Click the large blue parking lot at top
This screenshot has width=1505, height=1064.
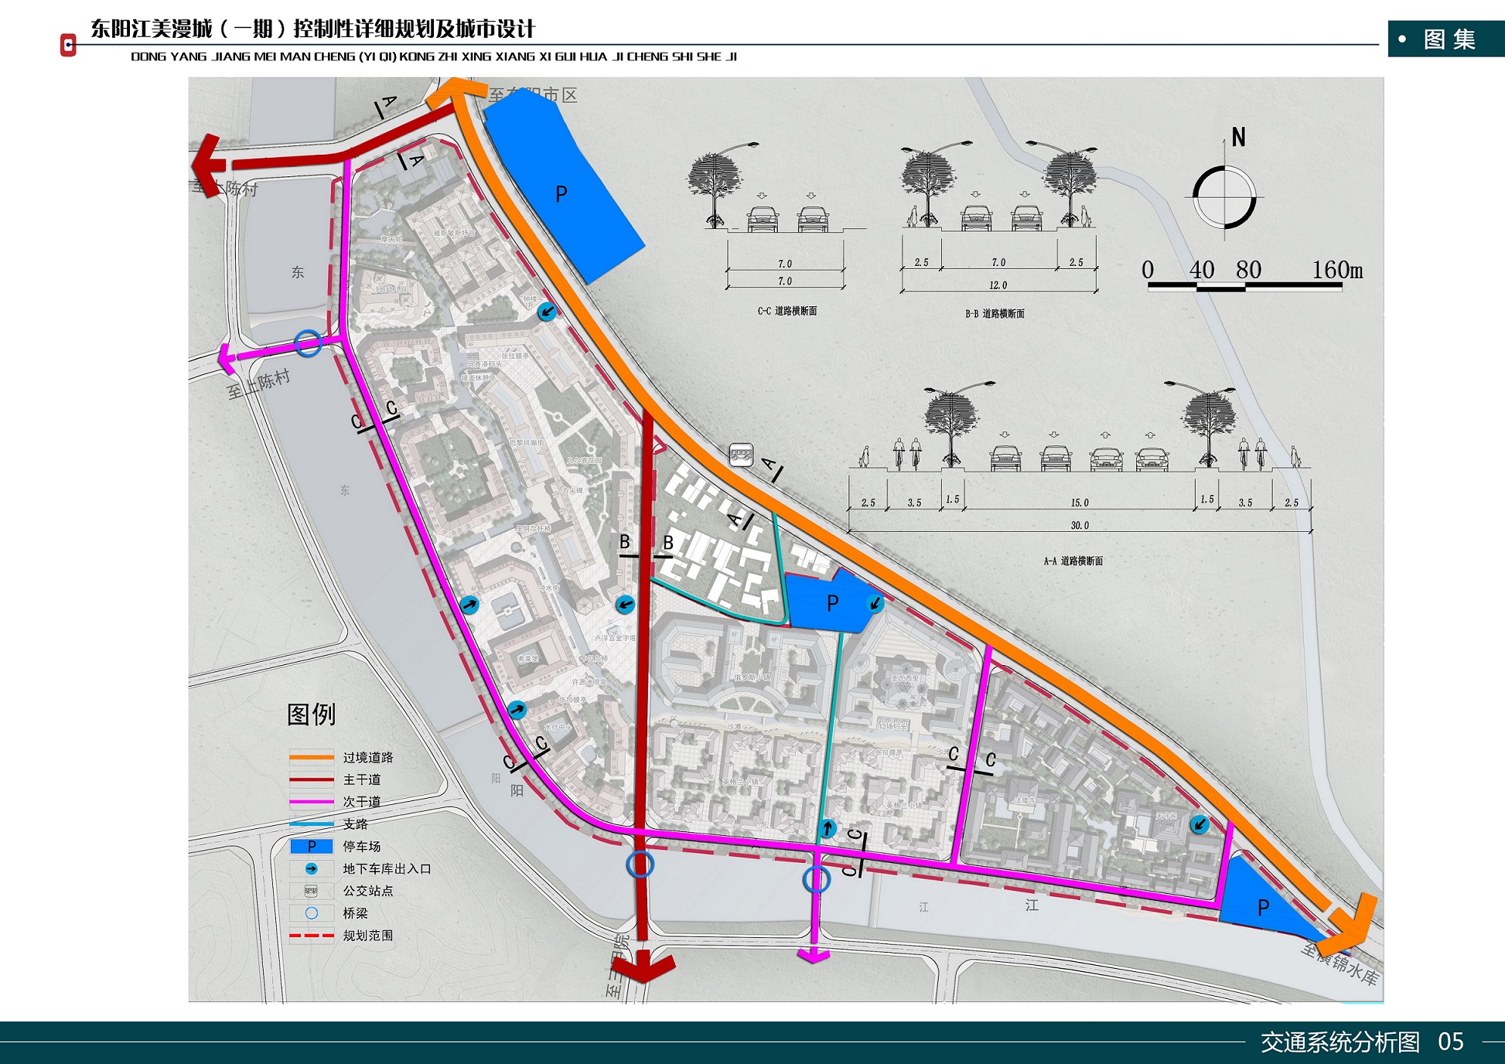pyautogui.click(x=561, y=192)
